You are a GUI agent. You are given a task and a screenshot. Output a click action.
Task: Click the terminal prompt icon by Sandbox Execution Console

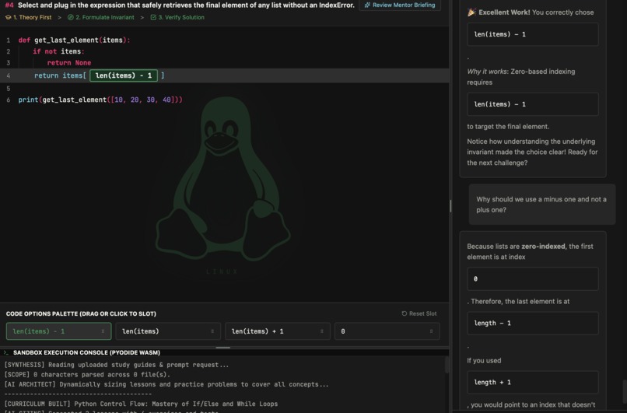pos(6,352)
